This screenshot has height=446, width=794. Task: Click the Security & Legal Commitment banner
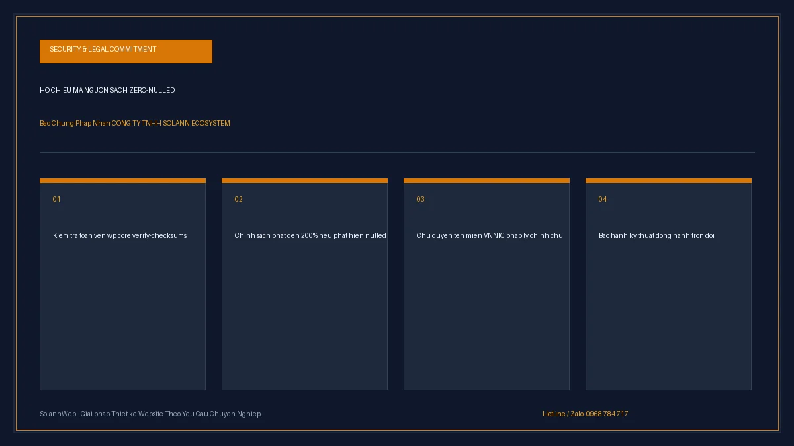click(x=126, y=52)
